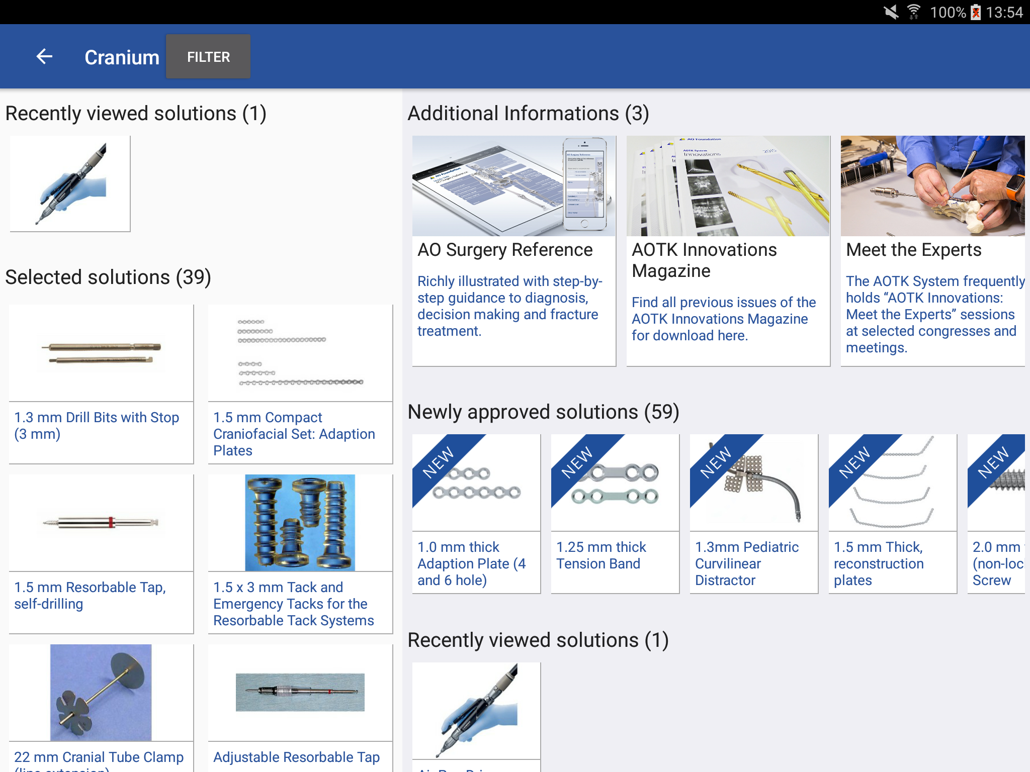Open partially visible 2.0 mm Screw card
The image size is (1030, 772).
tap(996, 514)
